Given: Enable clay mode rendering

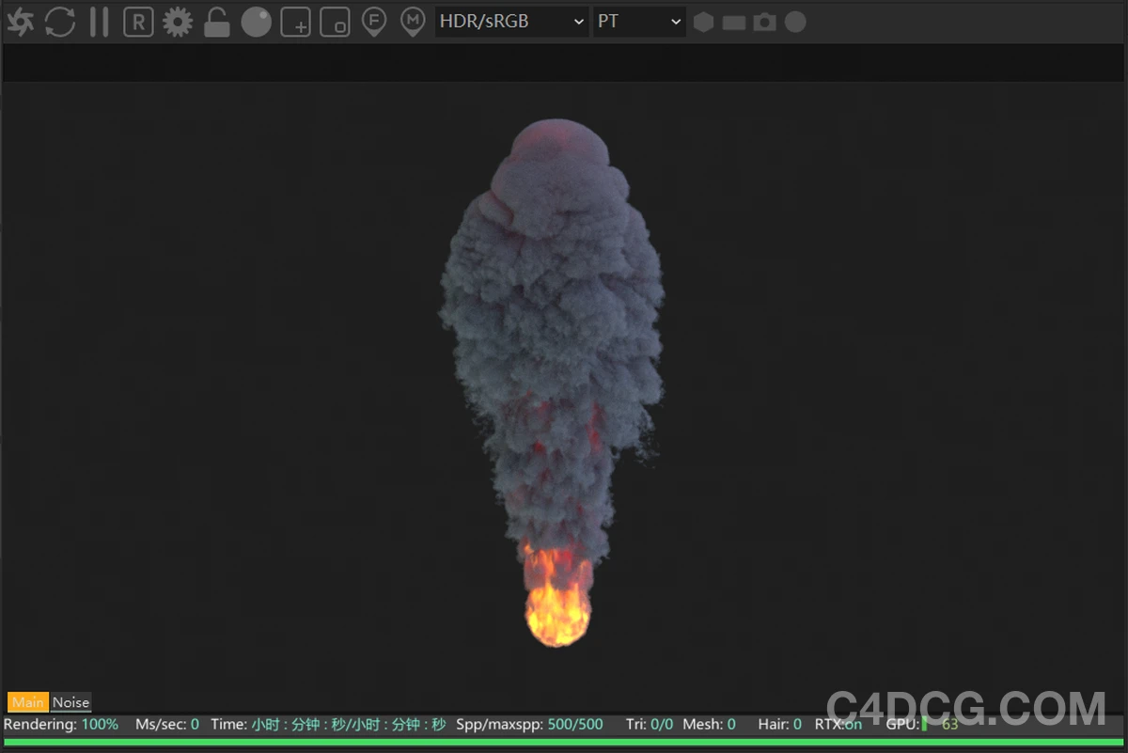Looking at the screenshot, I should pos(256,21).
